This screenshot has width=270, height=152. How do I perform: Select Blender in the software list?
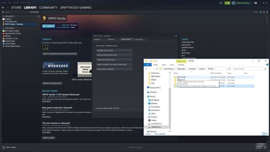(x=8, y=36)
